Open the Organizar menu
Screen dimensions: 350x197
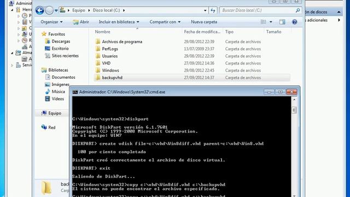tap(51, 22)
